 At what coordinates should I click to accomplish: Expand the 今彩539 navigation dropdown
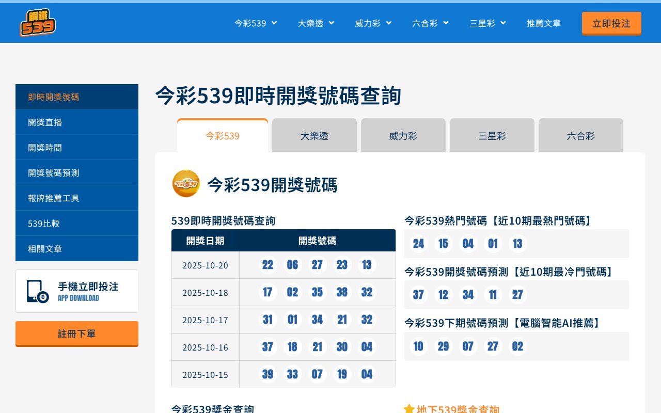click(x=255, y=23)
